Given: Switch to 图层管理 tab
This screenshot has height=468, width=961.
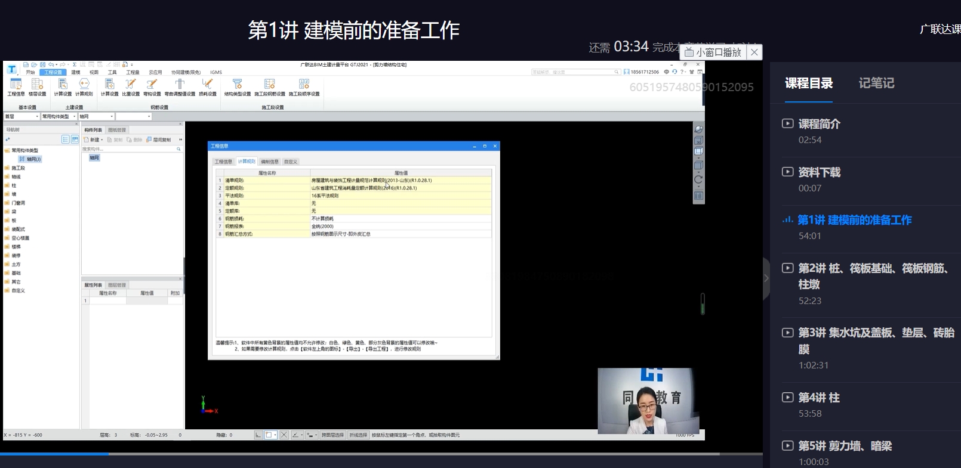Looking at the screenshot, I should [117, 285].
